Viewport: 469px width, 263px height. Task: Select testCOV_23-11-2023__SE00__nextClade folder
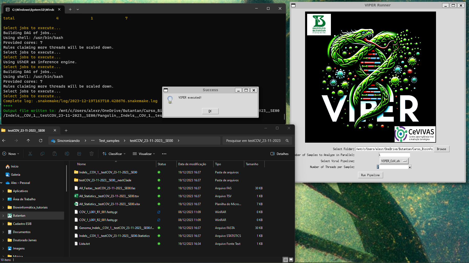pos(169,180)
